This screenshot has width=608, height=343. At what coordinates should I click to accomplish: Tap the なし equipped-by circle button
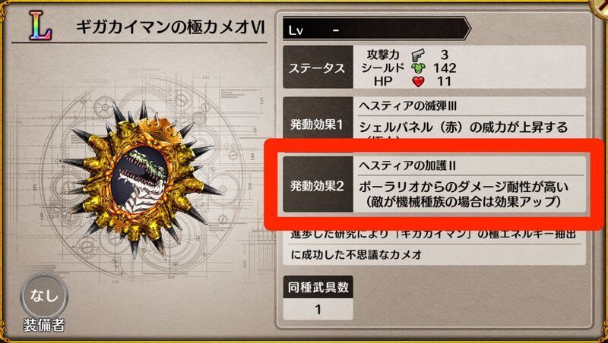point(44,296)
